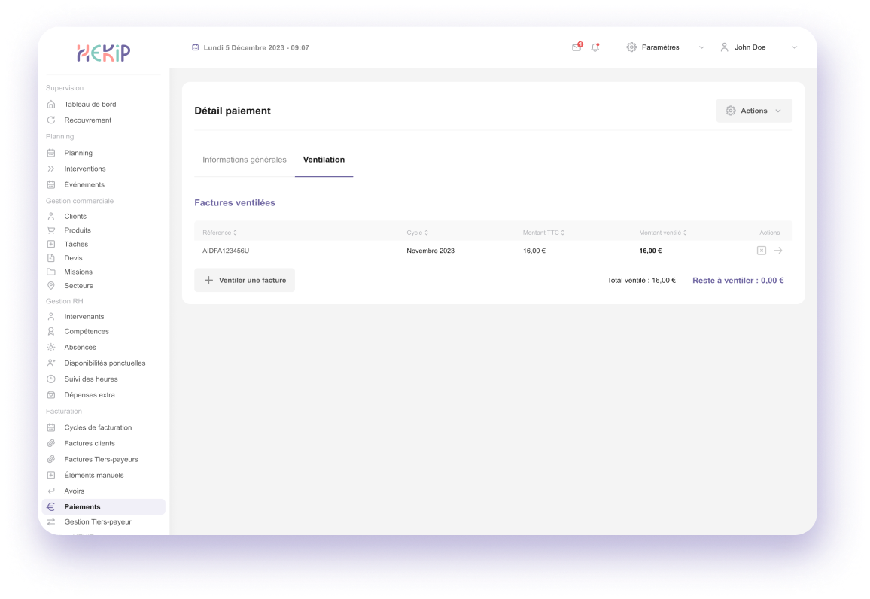The height and width of the screenshot is (599, 870).
Task: Open the mail inbox icon with badge
Action: coord(576,47)
